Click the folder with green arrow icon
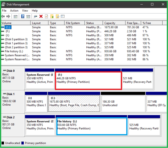The image size is (168, 148). [52, 16]
